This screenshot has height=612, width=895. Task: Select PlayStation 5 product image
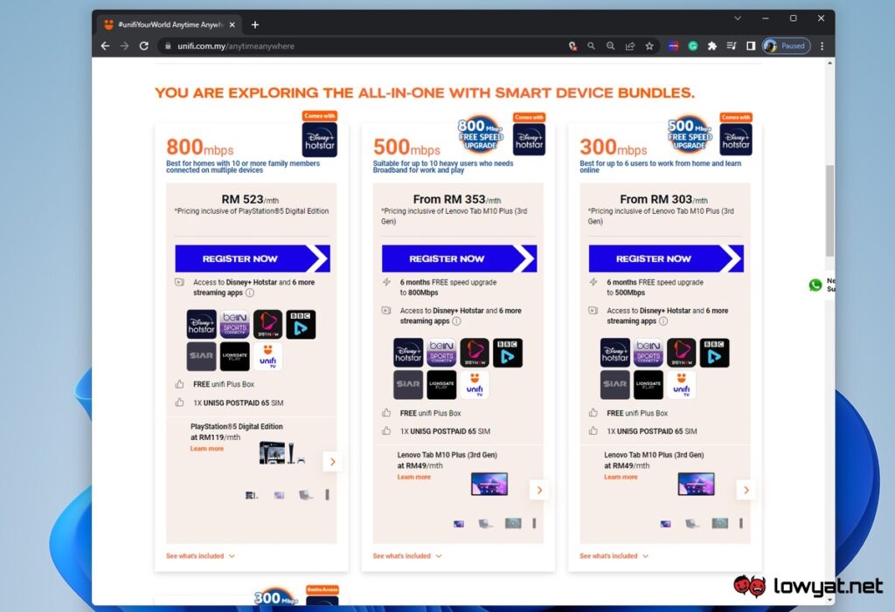click(x=282, y=453)
